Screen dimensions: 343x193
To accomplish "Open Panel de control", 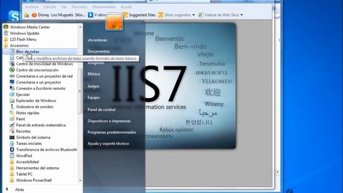I will (x=101, y=109).
